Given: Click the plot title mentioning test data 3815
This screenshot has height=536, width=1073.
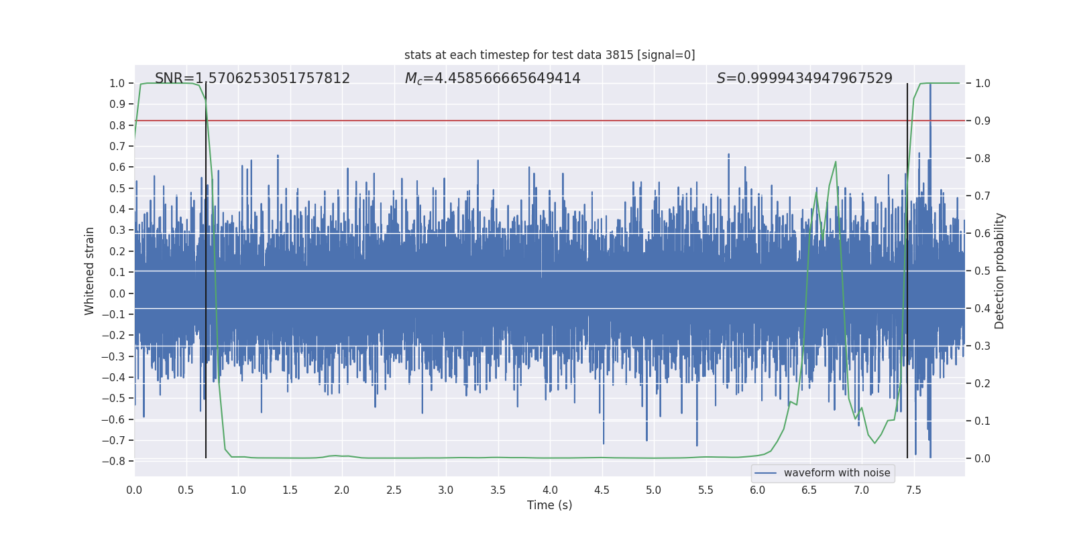Looking at the screenshot, I should tap(549, 55).
